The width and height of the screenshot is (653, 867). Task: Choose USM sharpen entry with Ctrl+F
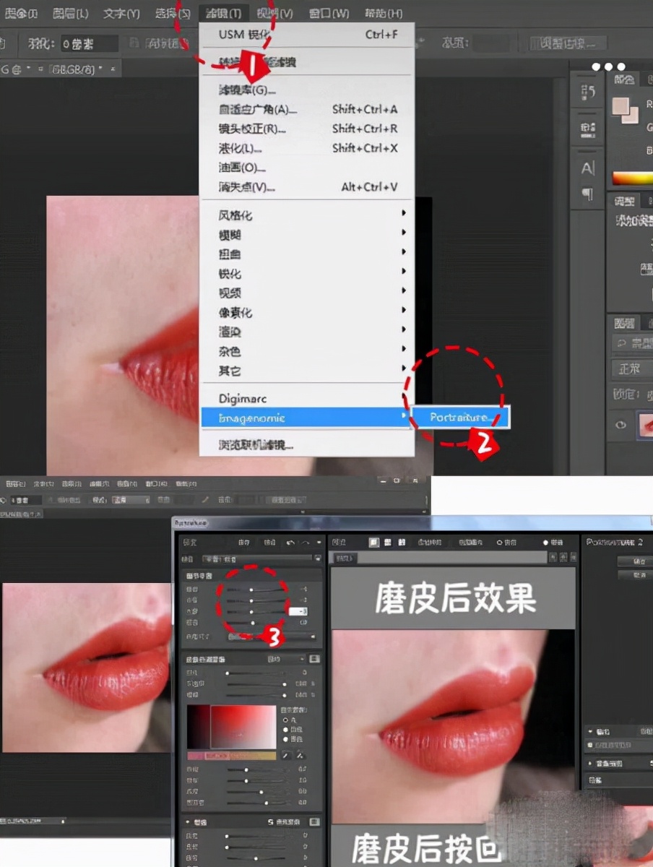pos(308,34)
